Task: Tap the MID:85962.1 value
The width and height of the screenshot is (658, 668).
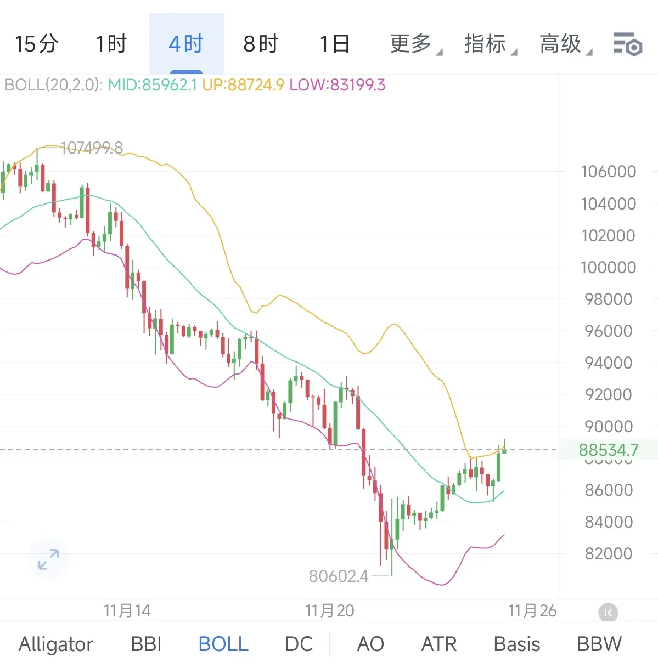Action: coord(152,85)
